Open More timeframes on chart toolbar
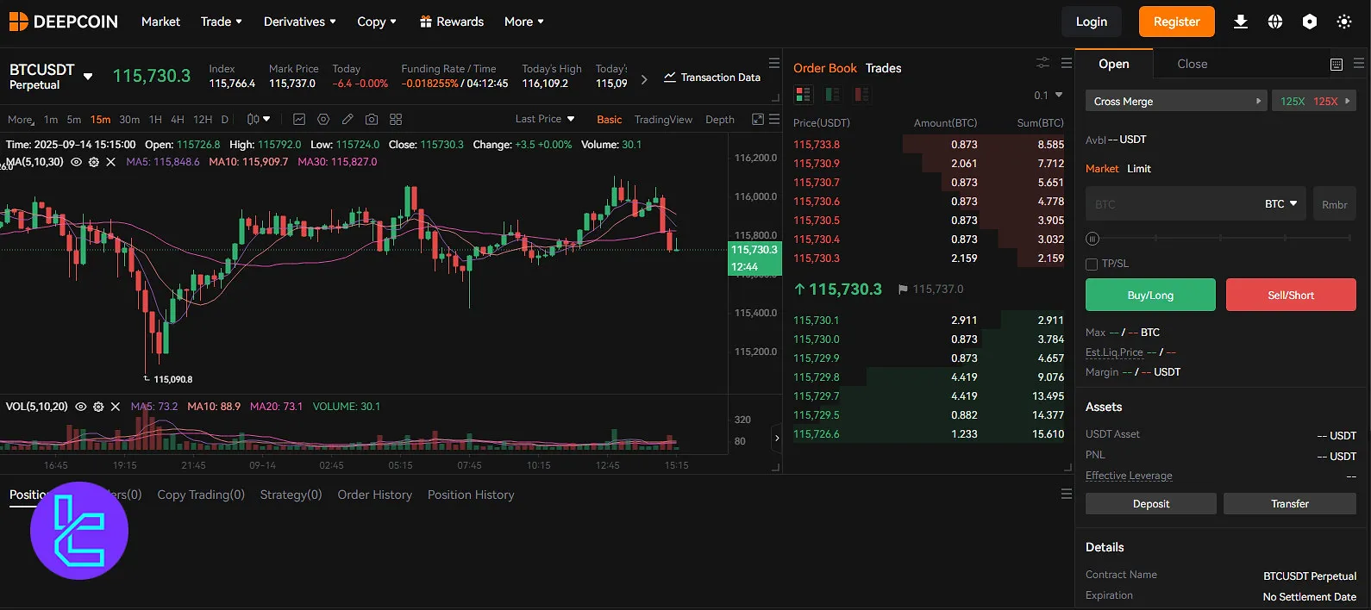Image resolution: width=1371 pixels, height=610 pixels. (21, 120)
